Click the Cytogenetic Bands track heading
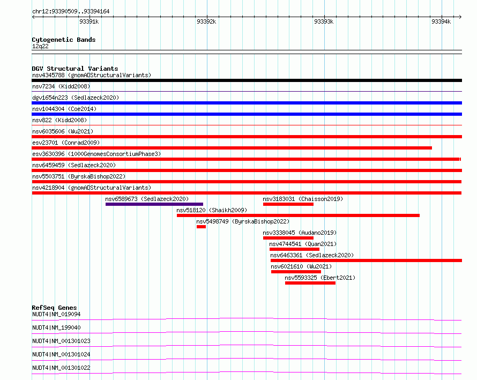477x380 pixels. [x=64, y=40]
